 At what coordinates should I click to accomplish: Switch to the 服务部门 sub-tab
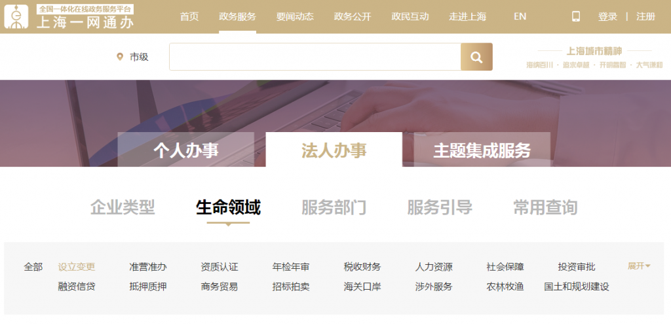(x=334, y=208)
